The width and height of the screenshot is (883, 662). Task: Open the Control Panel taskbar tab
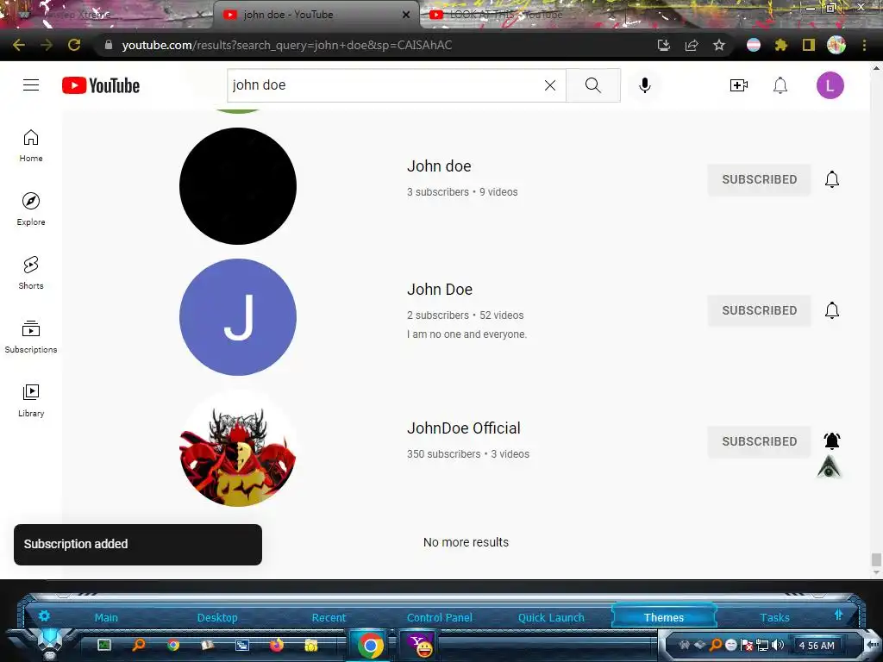[439, 617]
